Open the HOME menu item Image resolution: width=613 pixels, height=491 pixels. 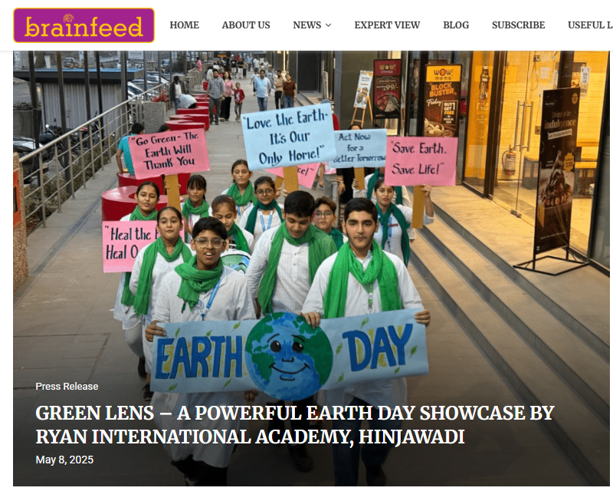184,25
